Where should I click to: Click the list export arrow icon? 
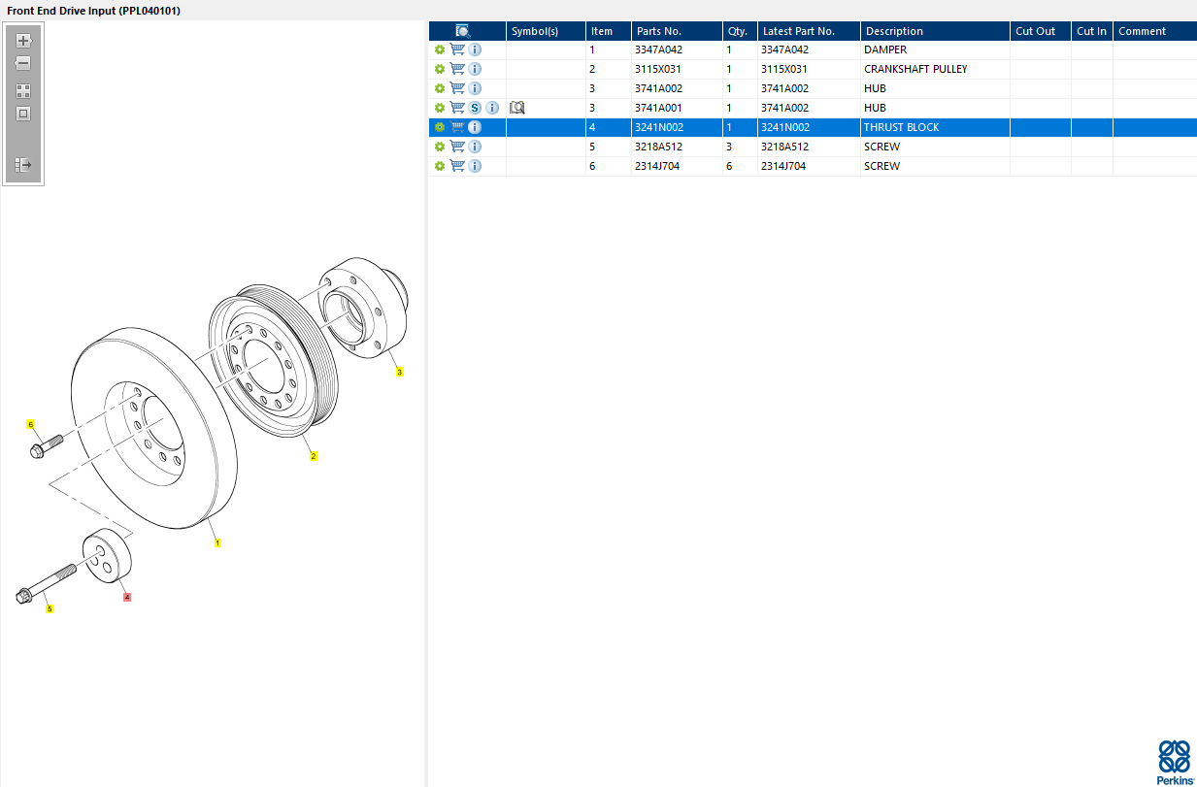(23, 165)
